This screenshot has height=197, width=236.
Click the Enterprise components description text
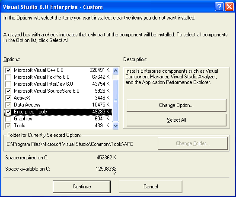(172, 77)
